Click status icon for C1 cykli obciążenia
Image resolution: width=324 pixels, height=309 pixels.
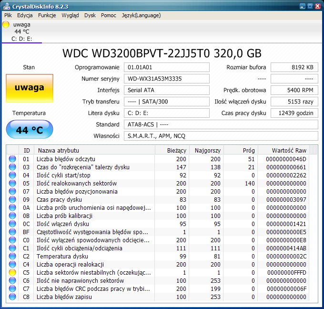pyautogui.click(x=12, y=248)
